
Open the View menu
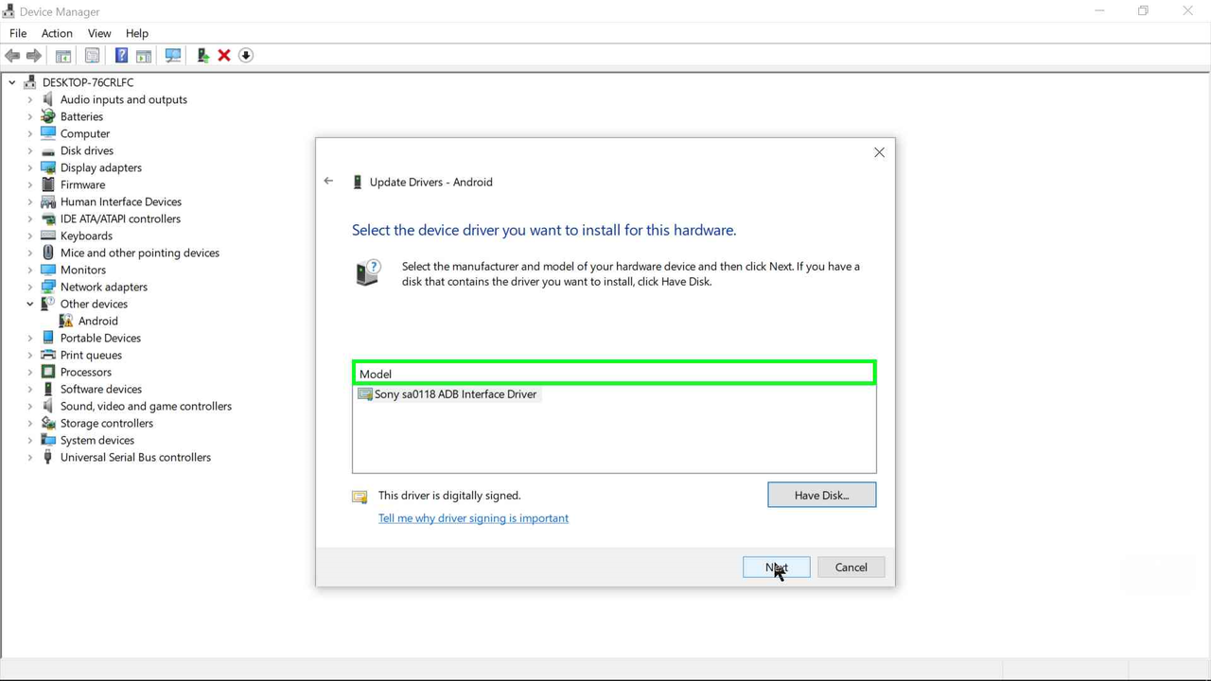point(99,33)
